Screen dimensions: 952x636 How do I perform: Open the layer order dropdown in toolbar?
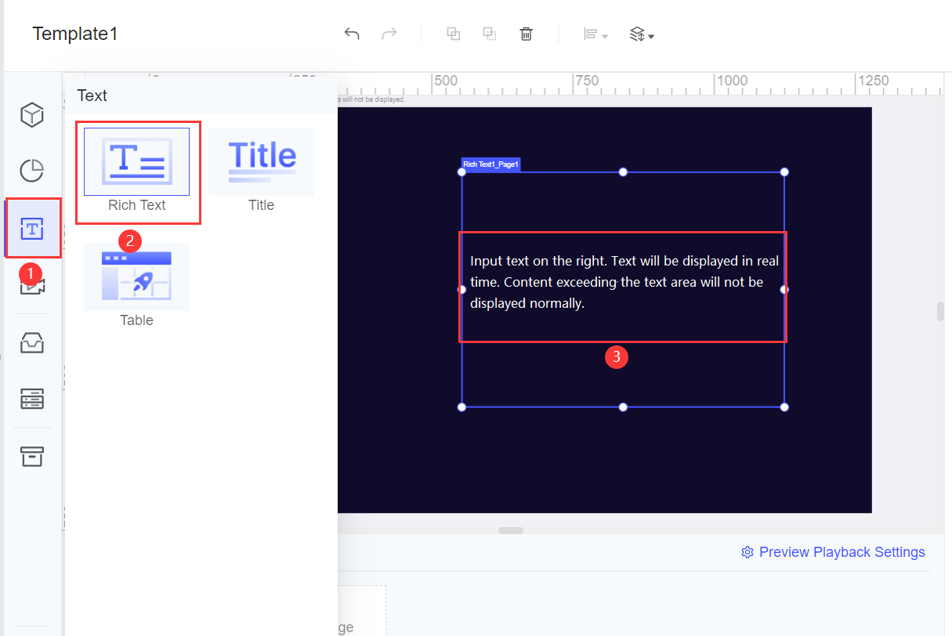[641, 34]
